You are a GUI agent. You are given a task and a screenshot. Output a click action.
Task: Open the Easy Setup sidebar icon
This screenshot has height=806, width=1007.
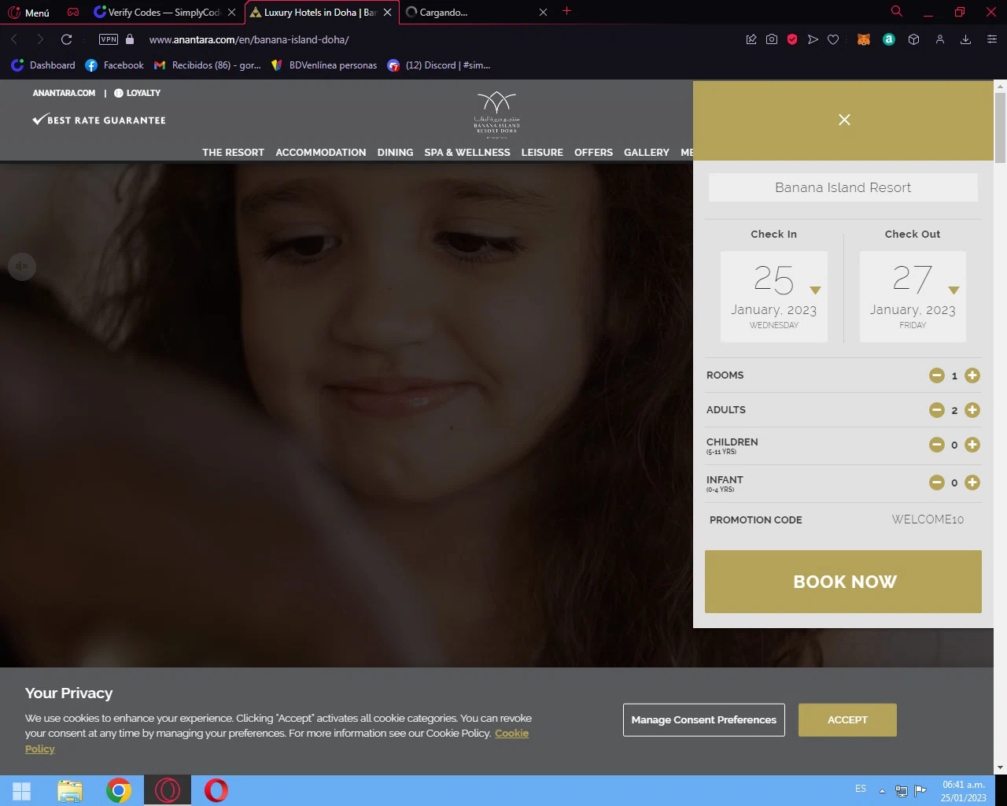pyautogui.click(x=991, y=39)
